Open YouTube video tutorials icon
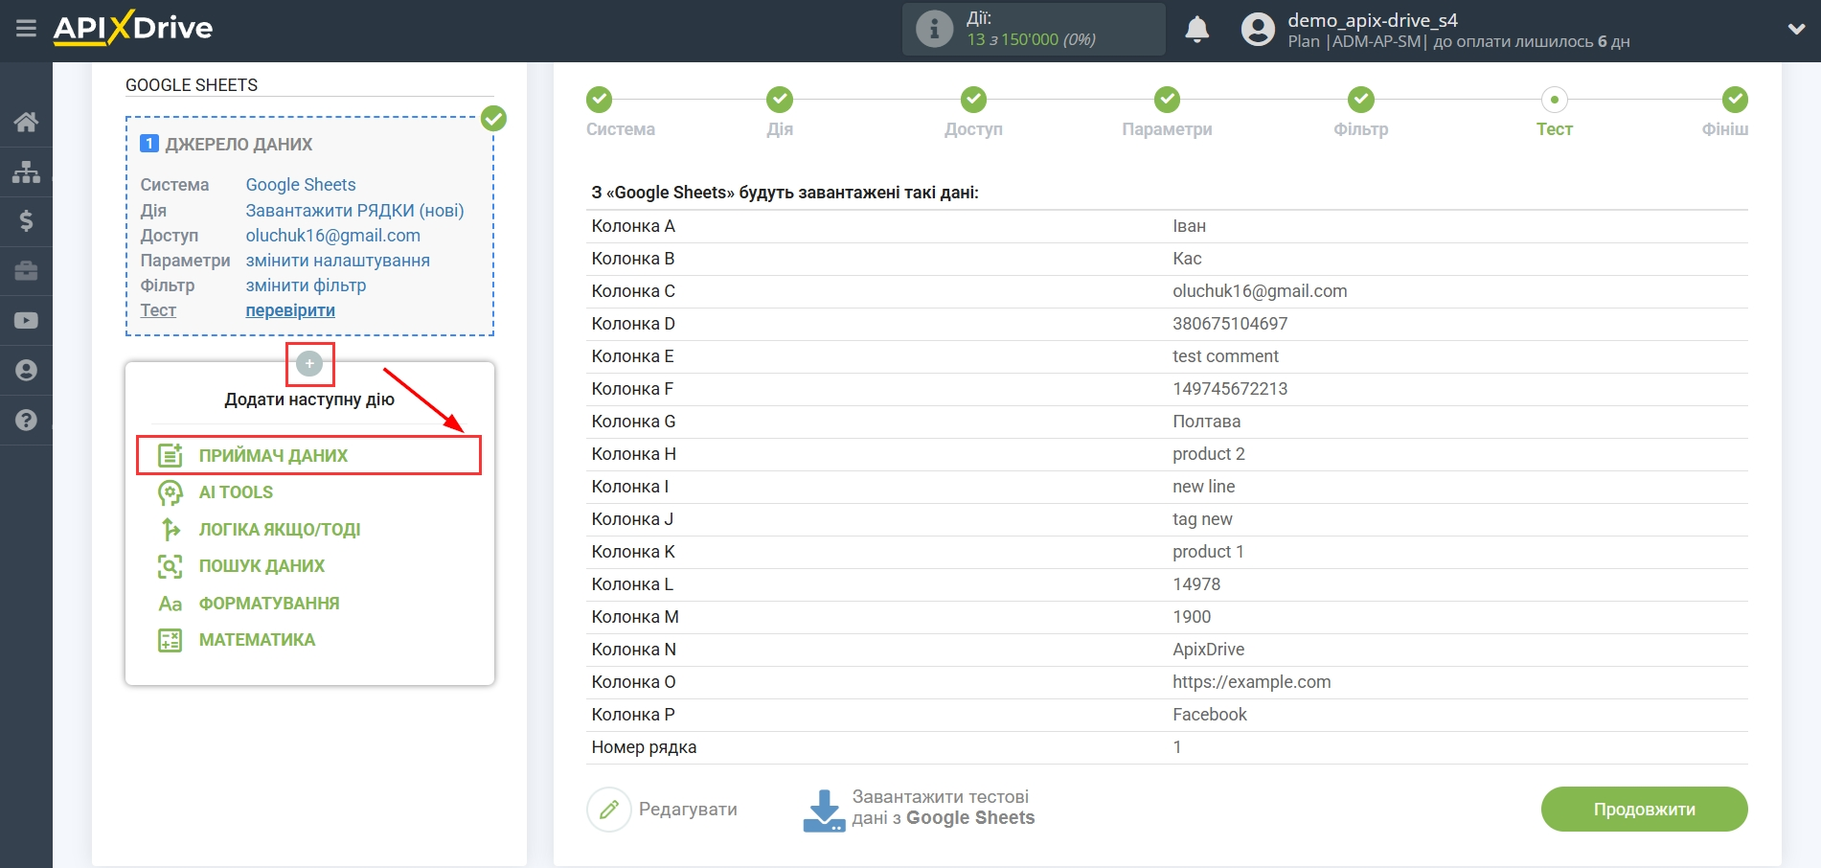 [26, 321]
